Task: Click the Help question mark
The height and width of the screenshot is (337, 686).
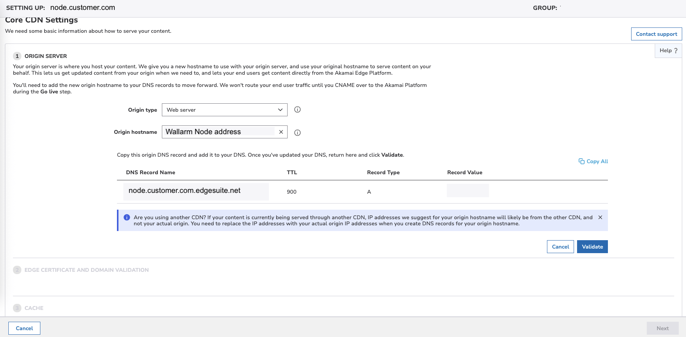Action: [x=676, y=51]
